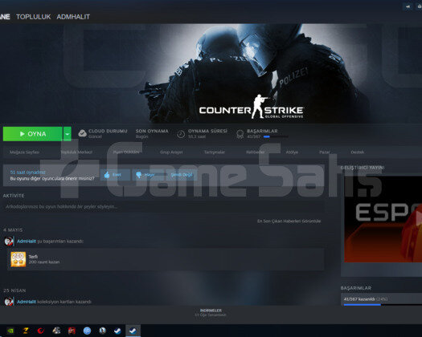
Task: Recommend the game with thumbs-up Evet
Action: (x=115, y=175)
